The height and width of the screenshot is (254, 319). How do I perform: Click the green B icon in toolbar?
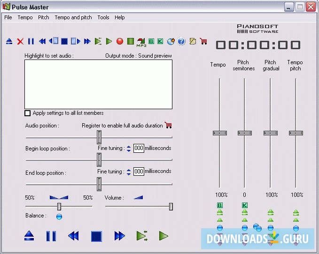(x=151, y=41)
